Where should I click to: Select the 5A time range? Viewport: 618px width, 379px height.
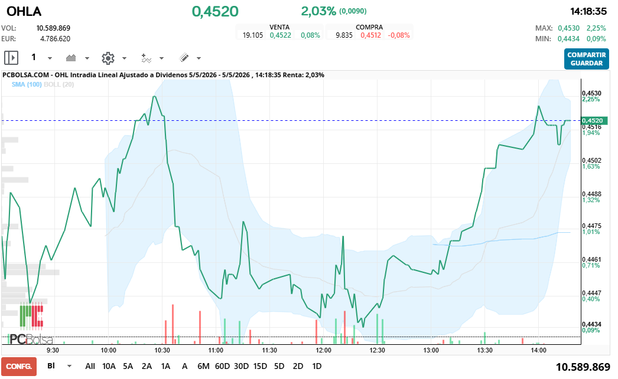(x=128, y=366)
